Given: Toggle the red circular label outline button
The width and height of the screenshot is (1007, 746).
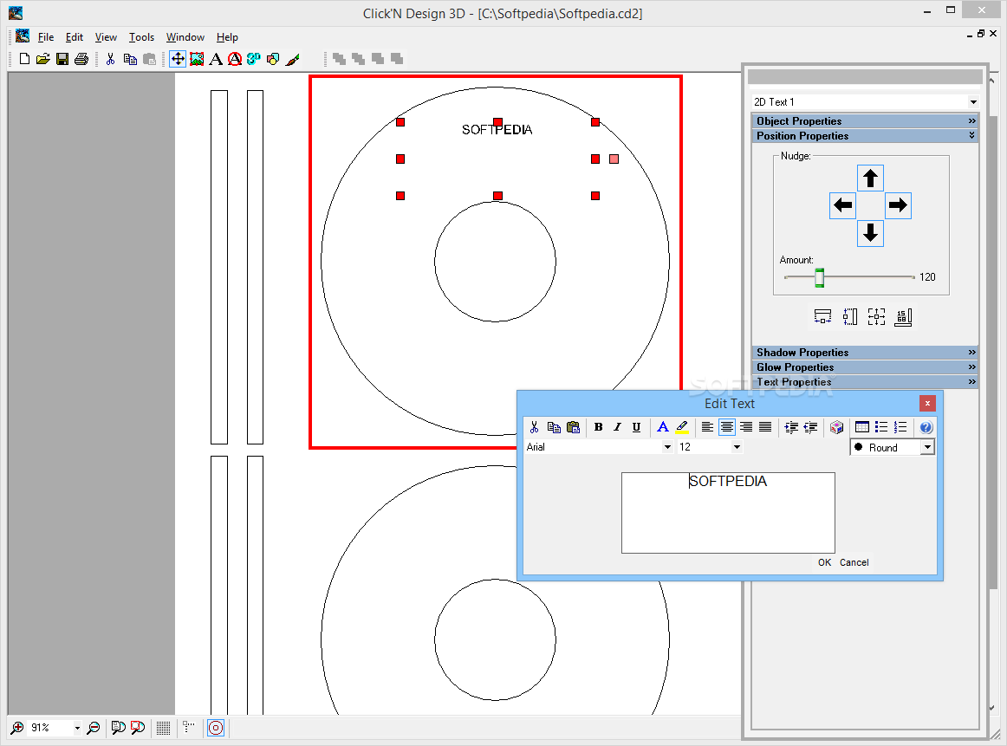Looking at the screenshot, I should click(216, 728).
